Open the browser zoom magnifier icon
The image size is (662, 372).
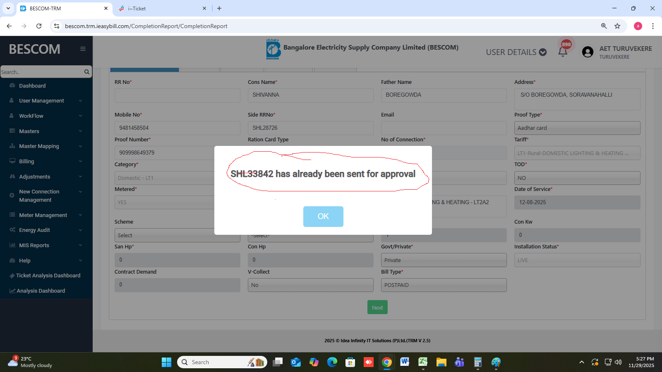click(604, 26)
